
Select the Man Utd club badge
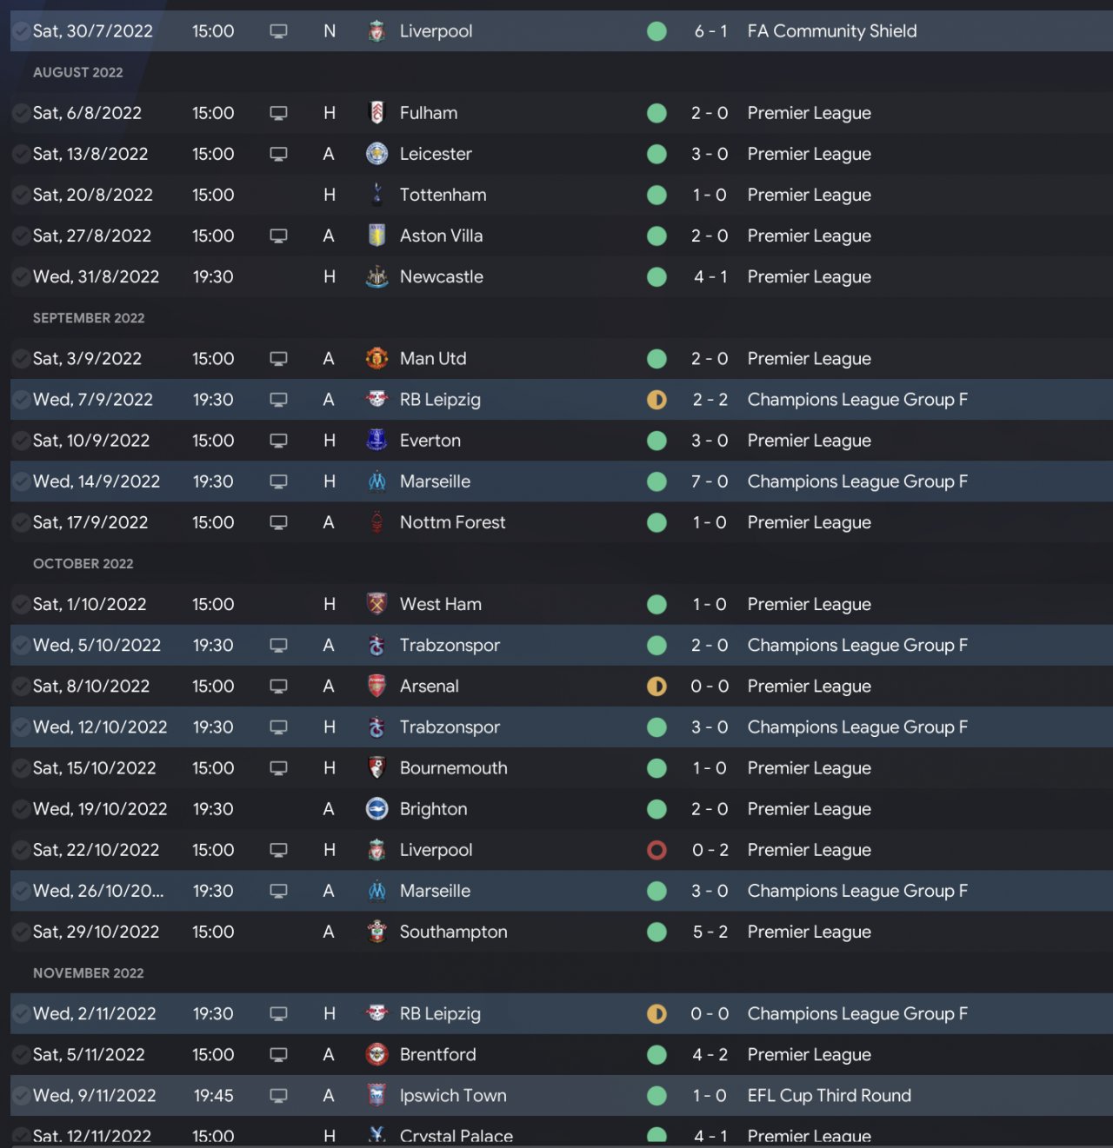(x=377, y=359)
